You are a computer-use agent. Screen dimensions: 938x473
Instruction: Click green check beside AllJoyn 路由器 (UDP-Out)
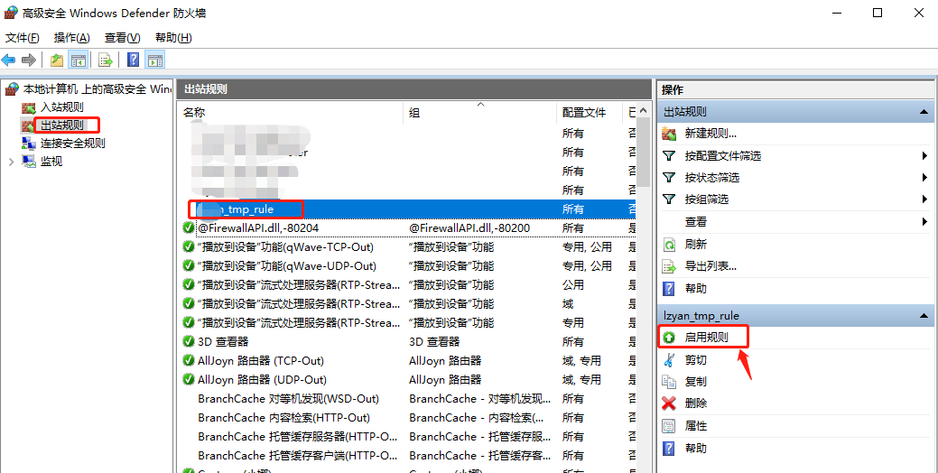(x=189, y=380)
